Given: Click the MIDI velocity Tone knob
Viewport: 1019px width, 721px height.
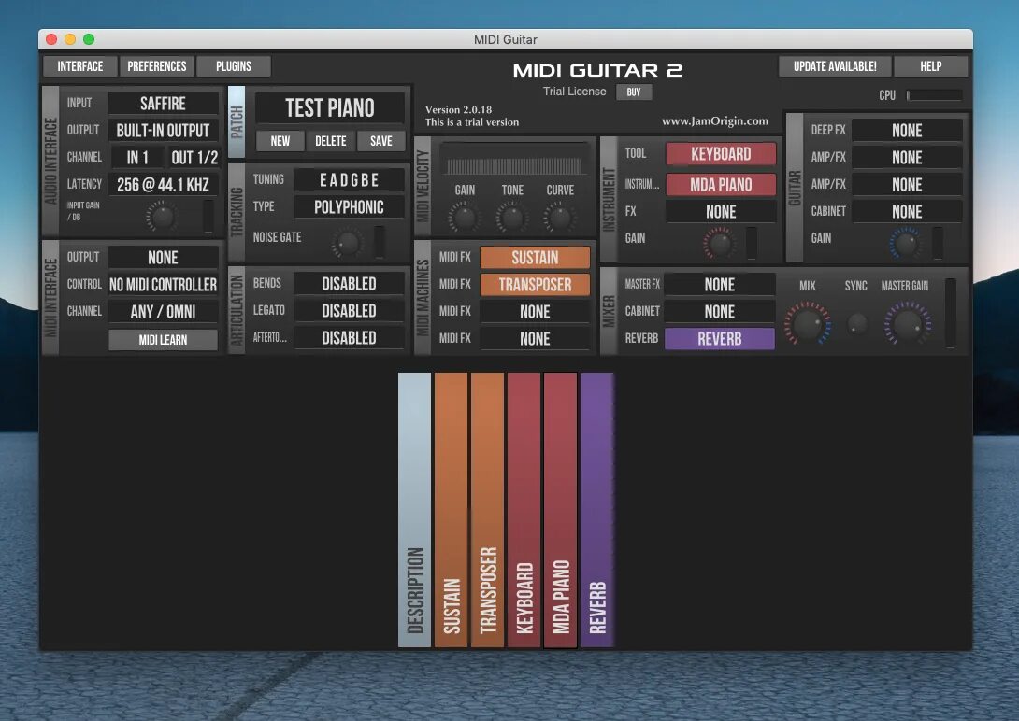Looking at the screenshot, I should coord(512,218).
